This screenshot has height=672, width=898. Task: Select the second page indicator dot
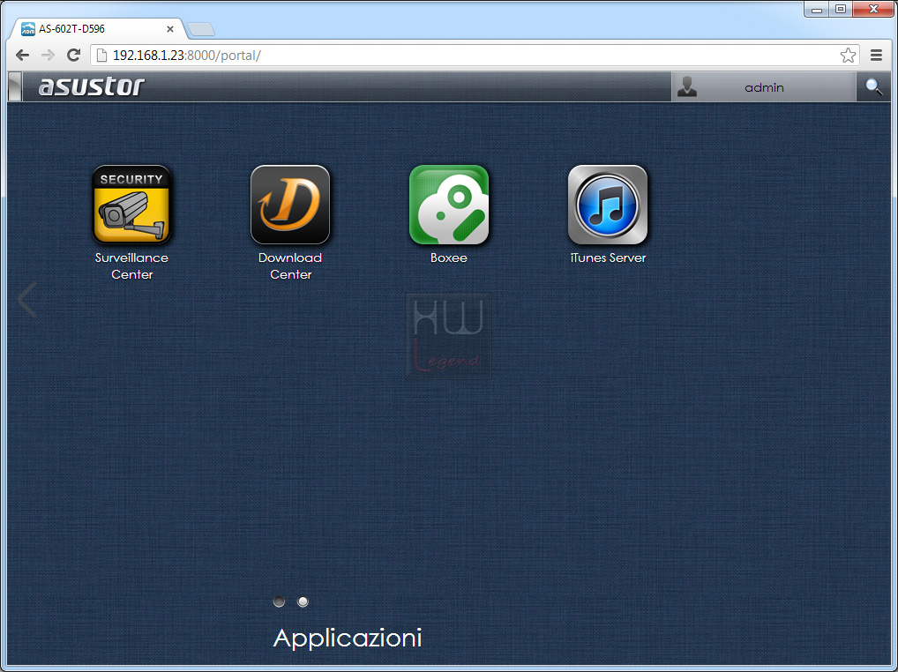click(303, 601)
